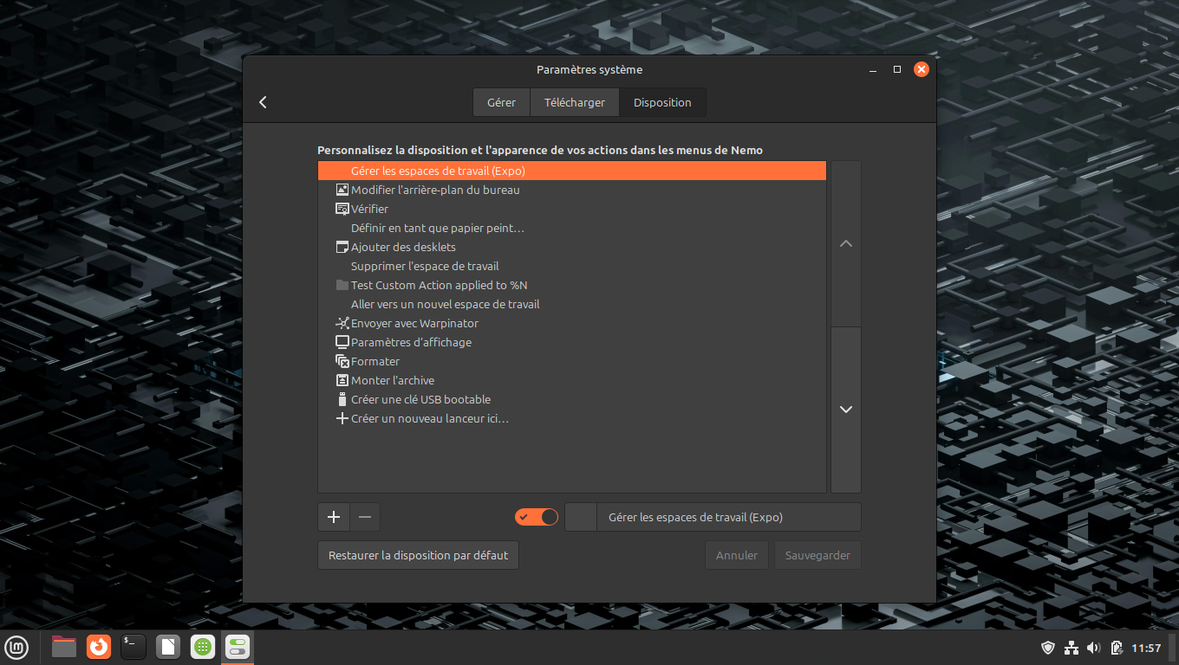Click the archive icon beside Monter l'archive

pyautogui.click(x=342, y=380)
